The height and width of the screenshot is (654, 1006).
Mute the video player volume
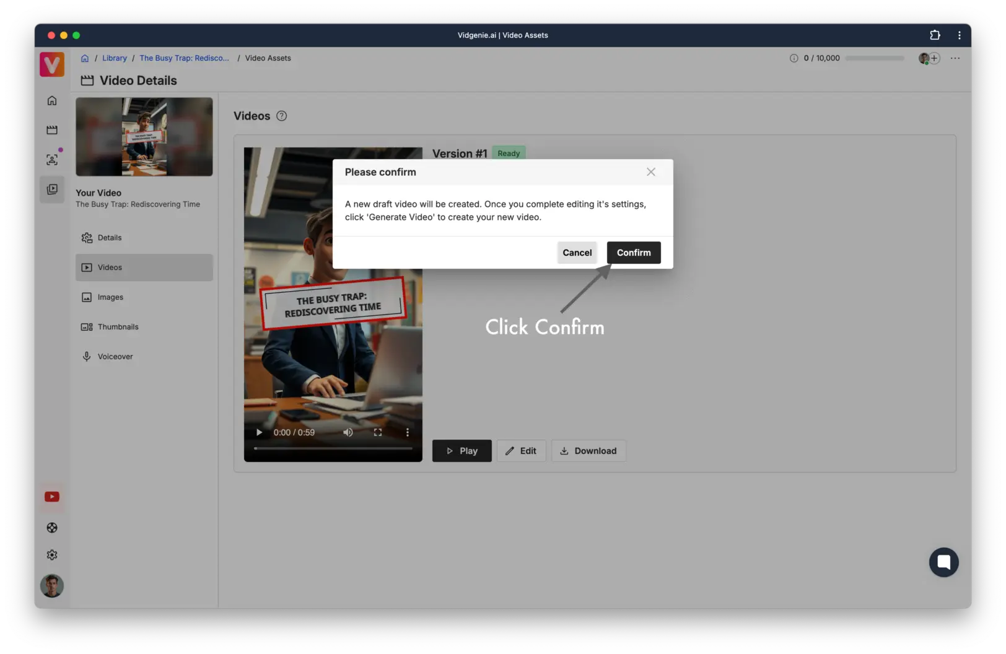(x=348, y=432)
